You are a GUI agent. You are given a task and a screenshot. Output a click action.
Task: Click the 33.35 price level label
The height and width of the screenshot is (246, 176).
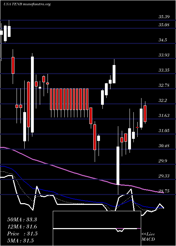(164, 70)
